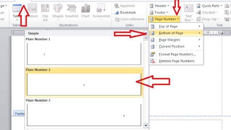Select the Plain Number 3 thumbnail
The width and height of the screenshot is (231, 130).
click(x=84, y=115)
